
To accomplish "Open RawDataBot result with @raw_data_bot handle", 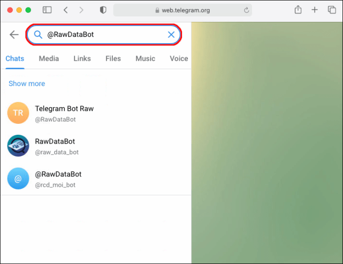I will click(96, 146).
